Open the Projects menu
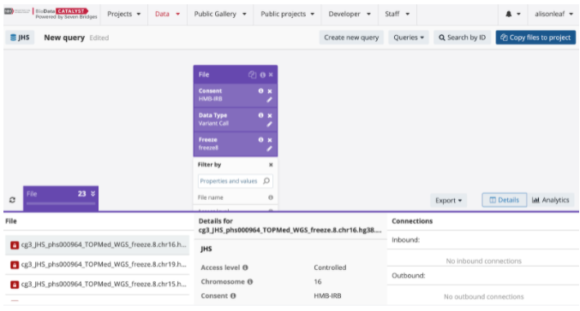 [x=124, y=14]
